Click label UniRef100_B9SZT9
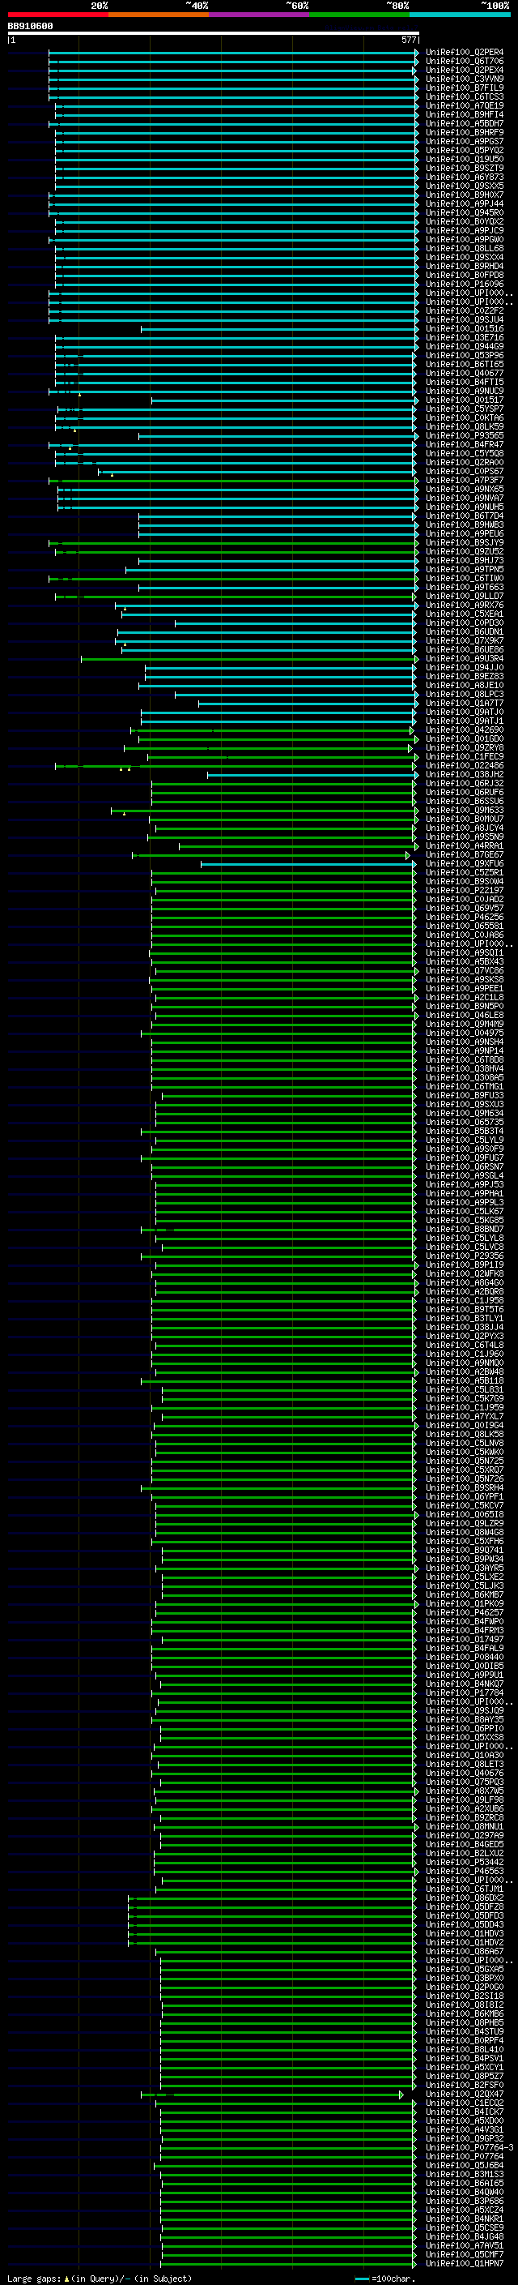518x2285 pixels. pos(464,169)
